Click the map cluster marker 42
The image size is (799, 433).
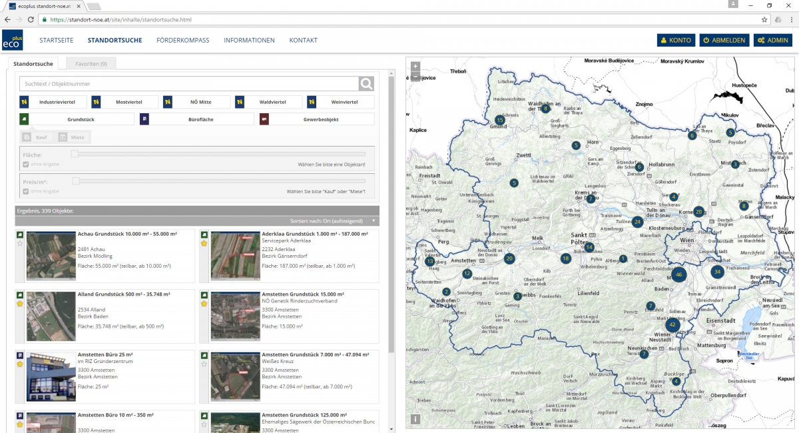point(673,325)
